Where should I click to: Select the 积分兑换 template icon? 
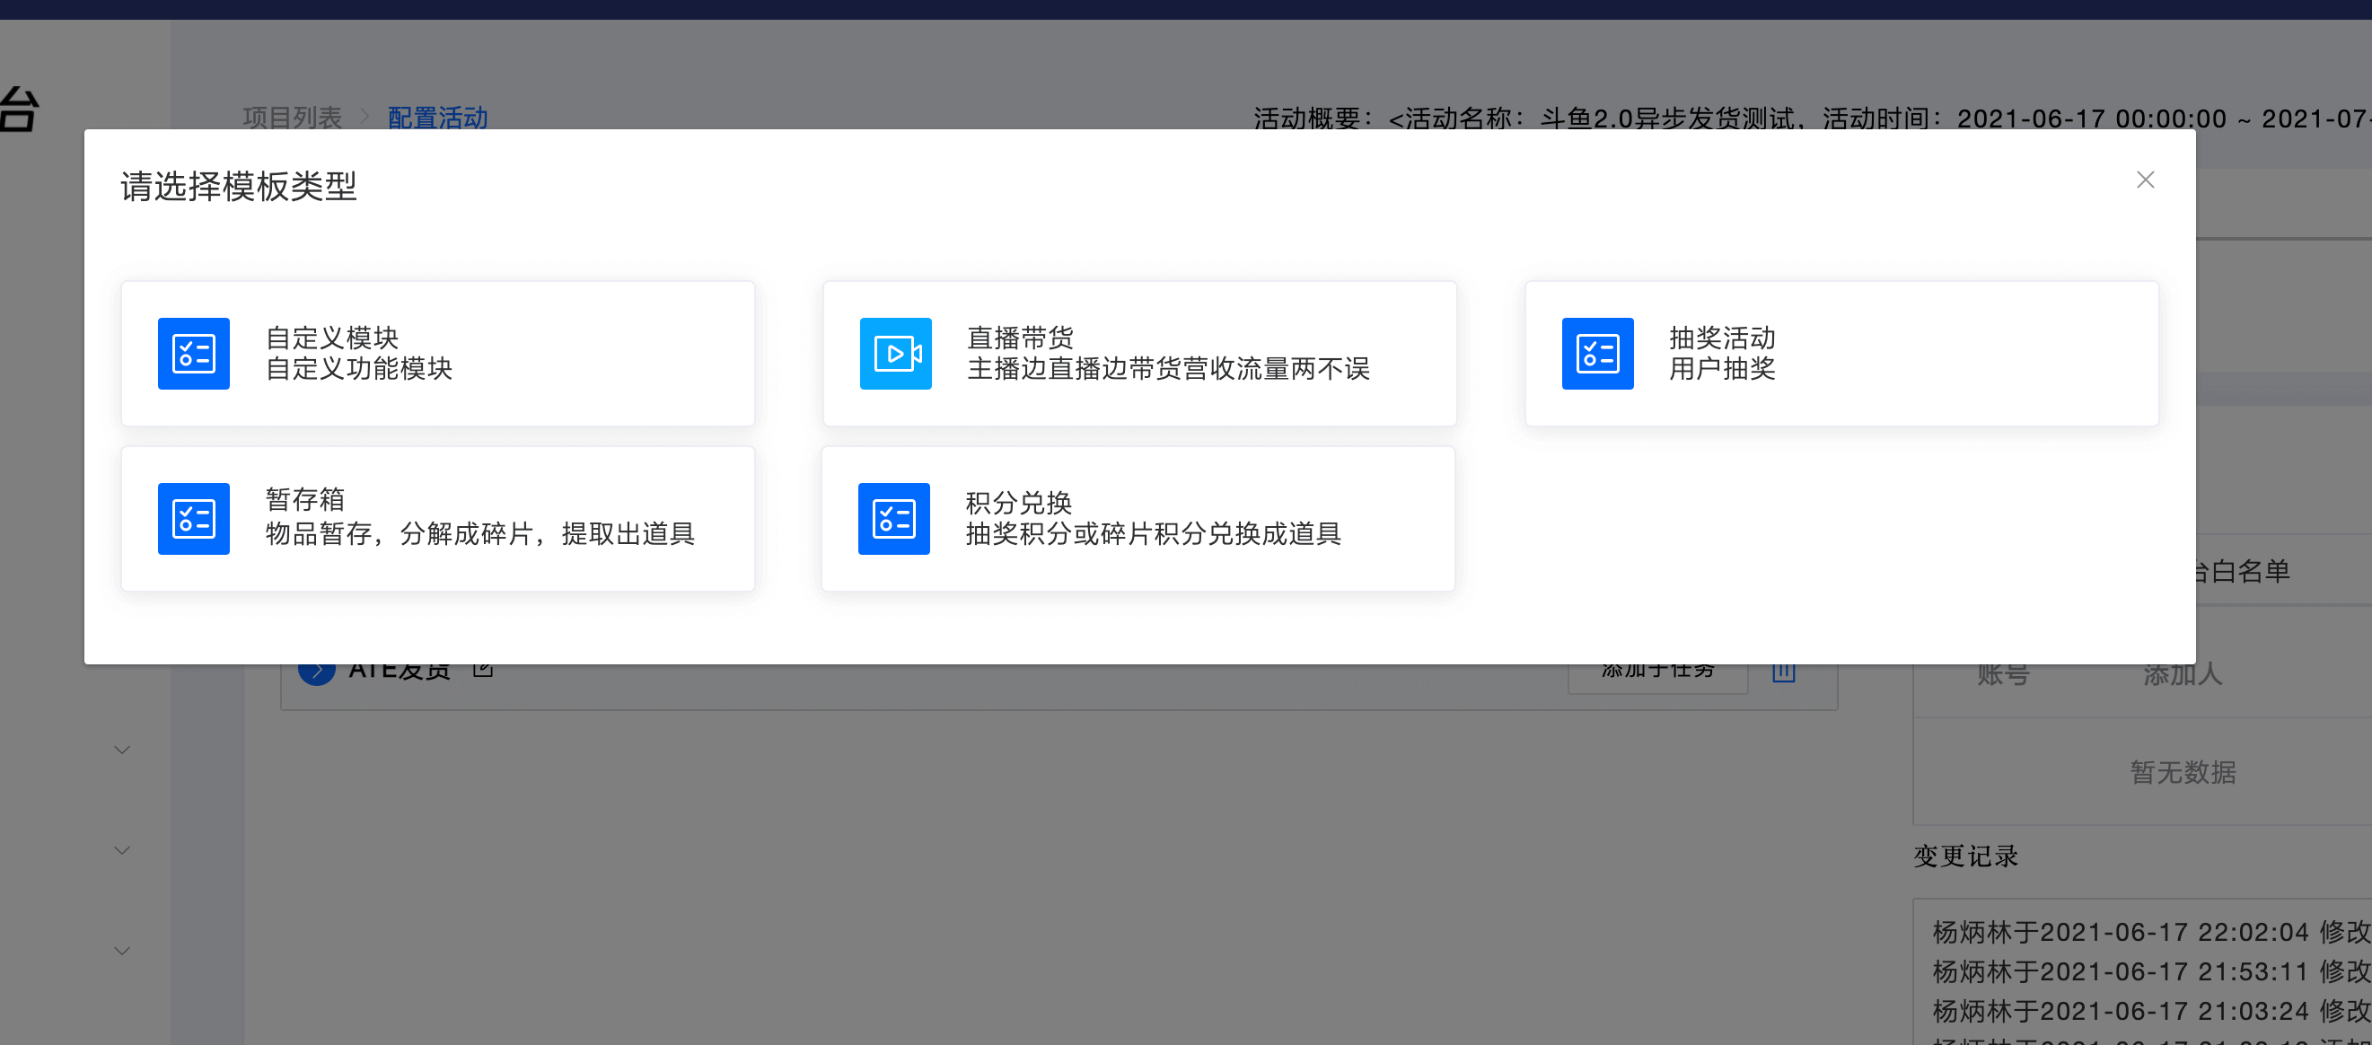tap(893, 518)
